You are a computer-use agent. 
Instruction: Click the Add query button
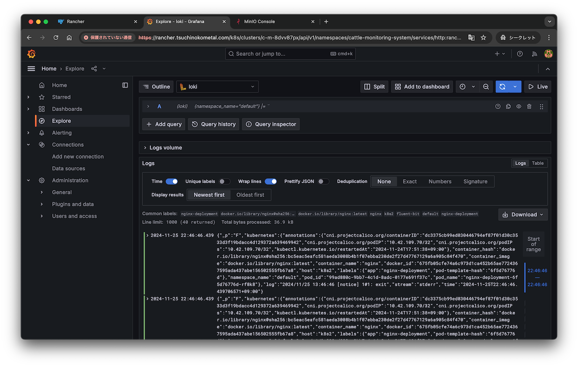[164, 125]
